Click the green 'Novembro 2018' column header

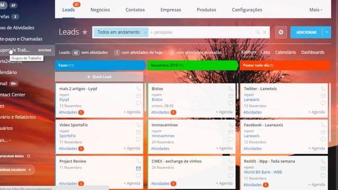point(192,65)
